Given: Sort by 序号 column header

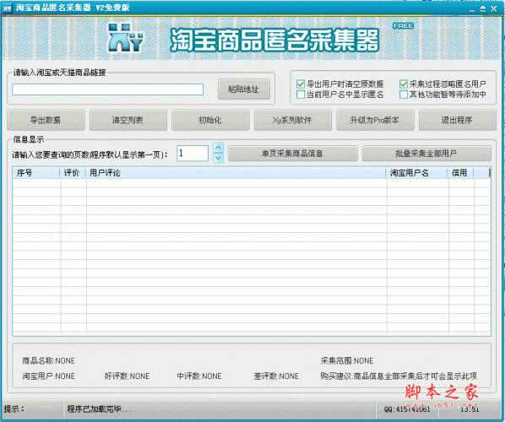Looking at the screenshot, I should [36, 173].
